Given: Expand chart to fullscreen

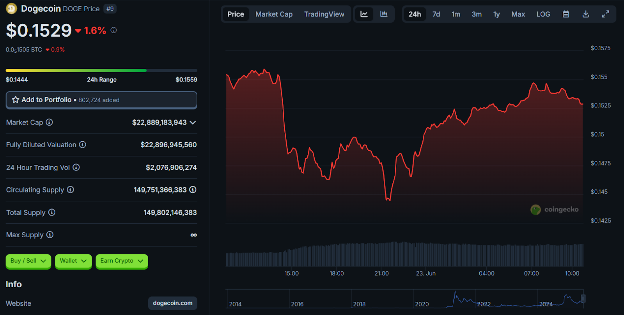Looking at the screenshot, I should [605, 14].
